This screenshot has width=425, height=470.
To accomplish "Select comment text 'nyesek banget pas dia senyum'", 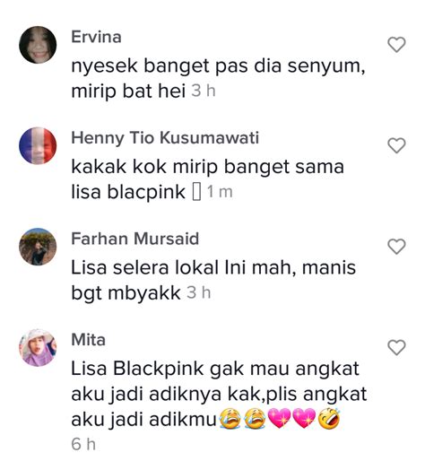I will coord(216,66).
